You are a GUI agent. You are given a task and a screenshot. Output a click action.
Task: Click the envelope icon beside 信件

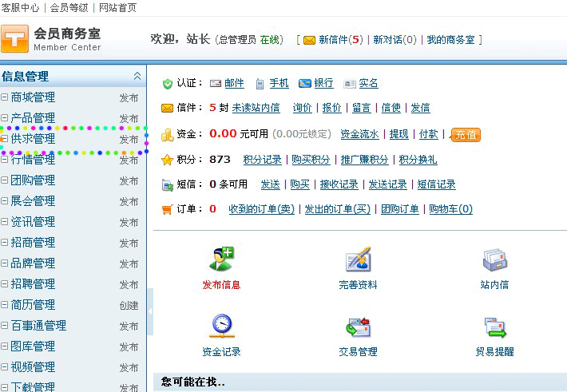point(167,108)
